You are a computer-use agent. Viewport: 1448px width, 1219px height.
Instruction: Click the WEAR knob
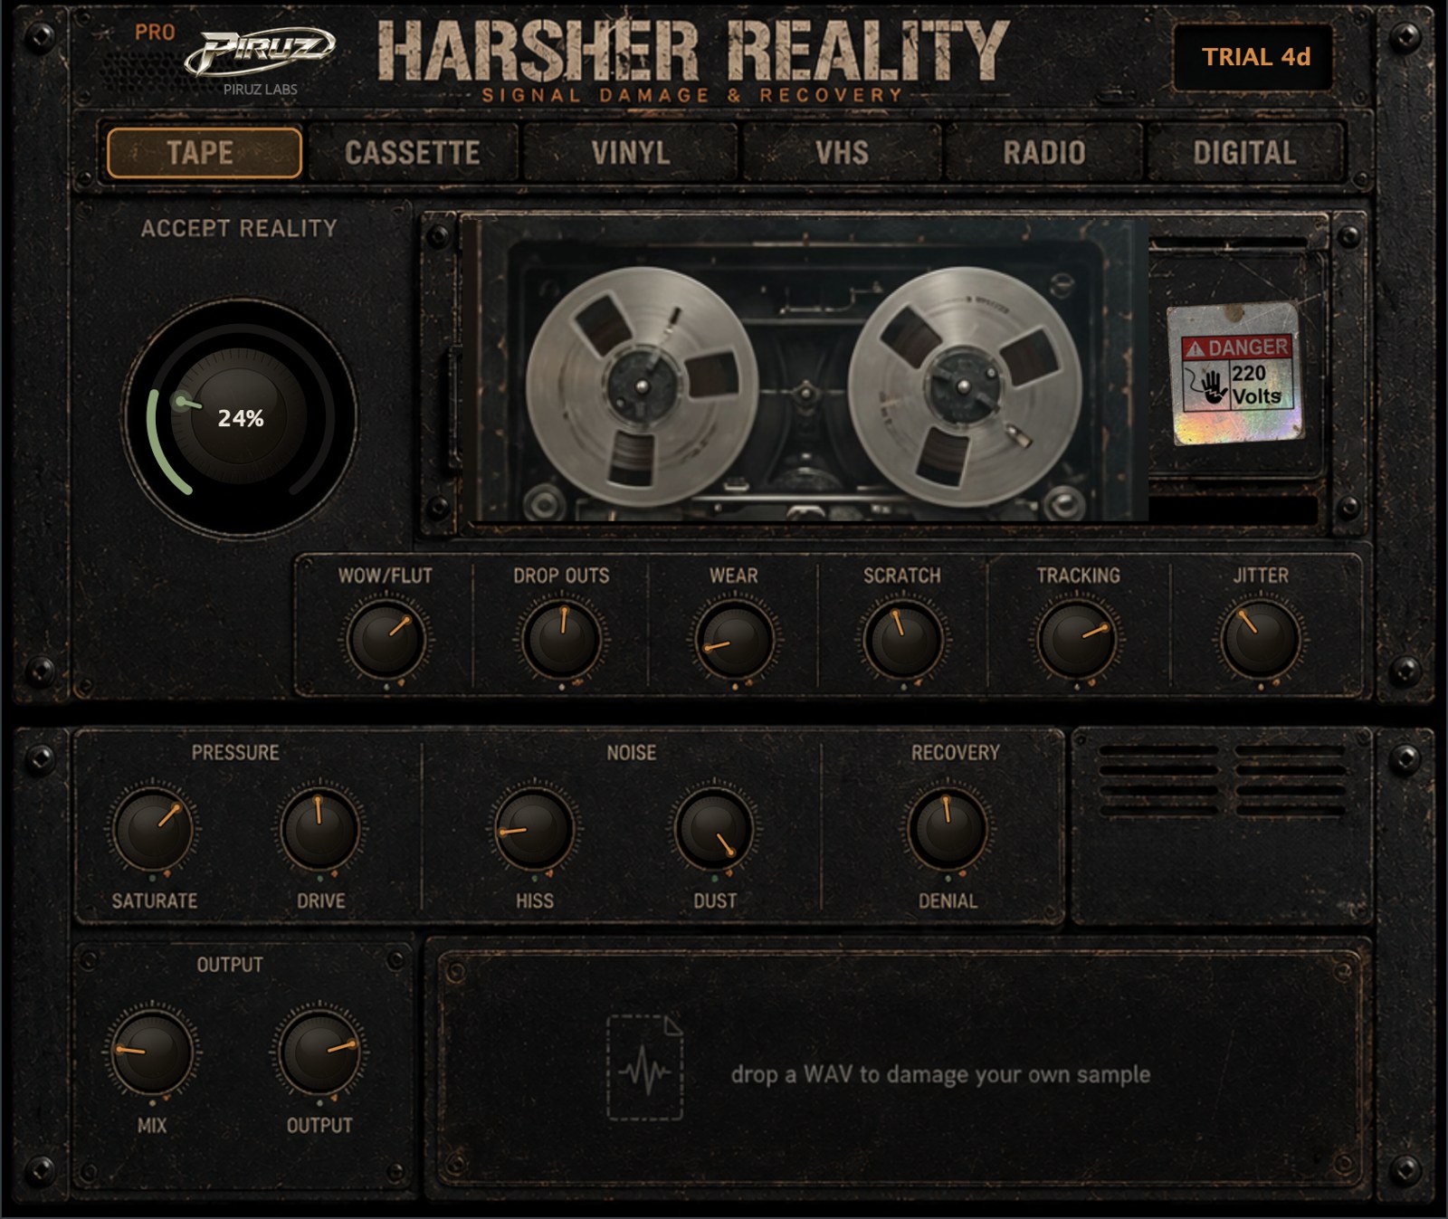pos(734,640)
